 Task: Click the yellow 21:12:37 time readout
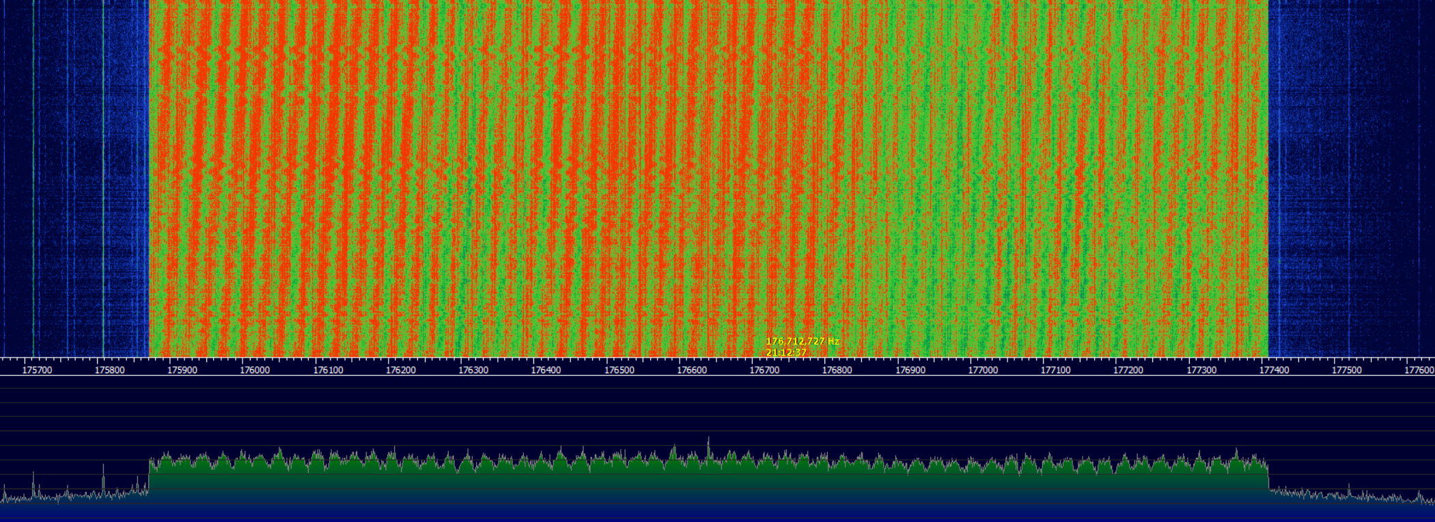click(786, 353)
